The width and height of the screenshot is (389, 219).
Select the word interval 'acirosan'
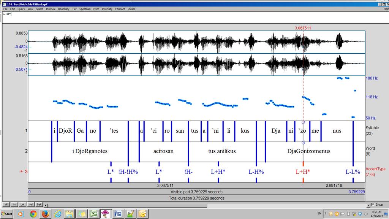(x=163, y=151)
